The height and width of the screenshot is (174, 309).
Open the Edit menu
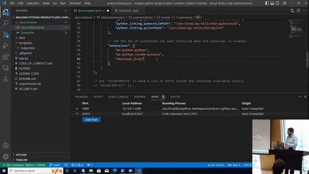coord(20,3)
